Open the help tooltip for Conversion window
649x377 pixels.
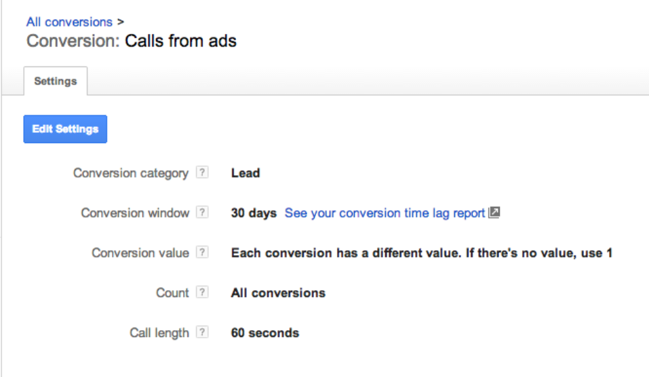click(202, 213)
